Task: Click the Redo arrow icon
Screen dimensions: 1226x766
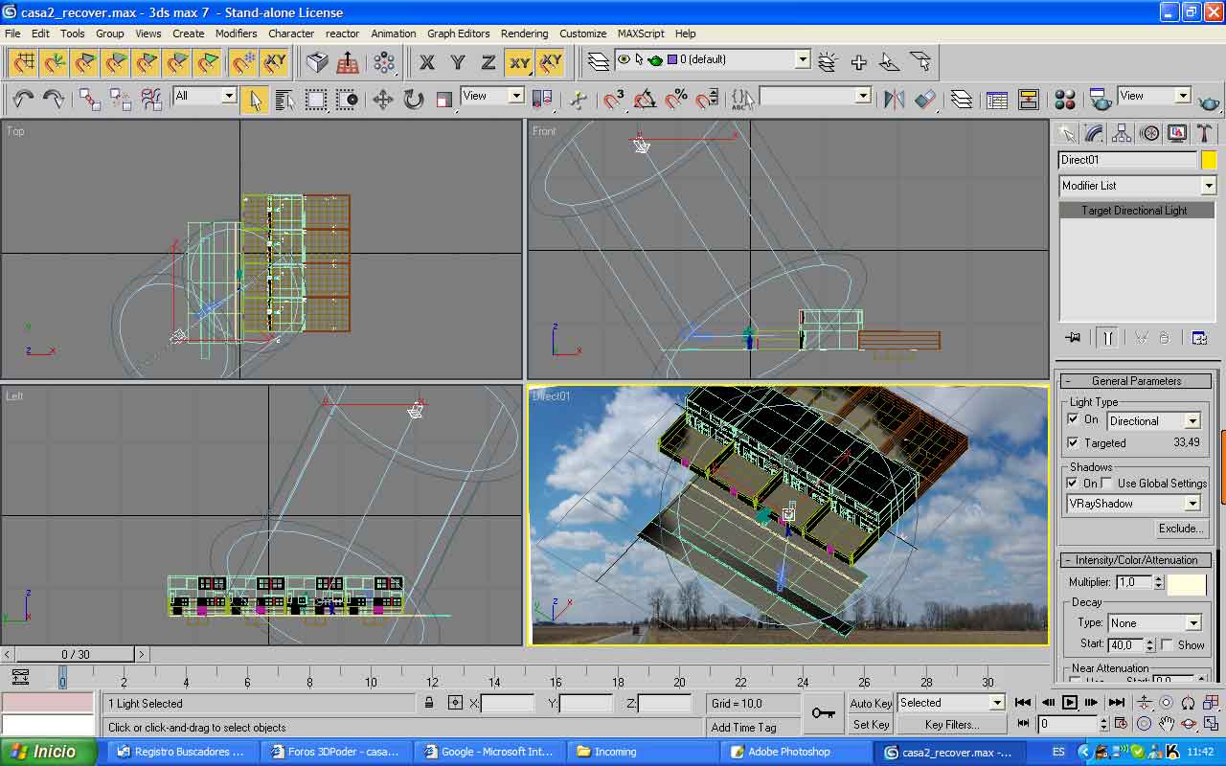Action: (x=54, y=99)
